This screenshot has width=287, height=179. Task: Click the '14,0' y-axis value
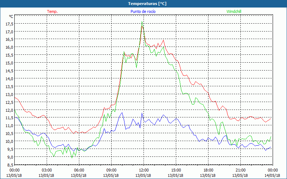click(10, 78)
